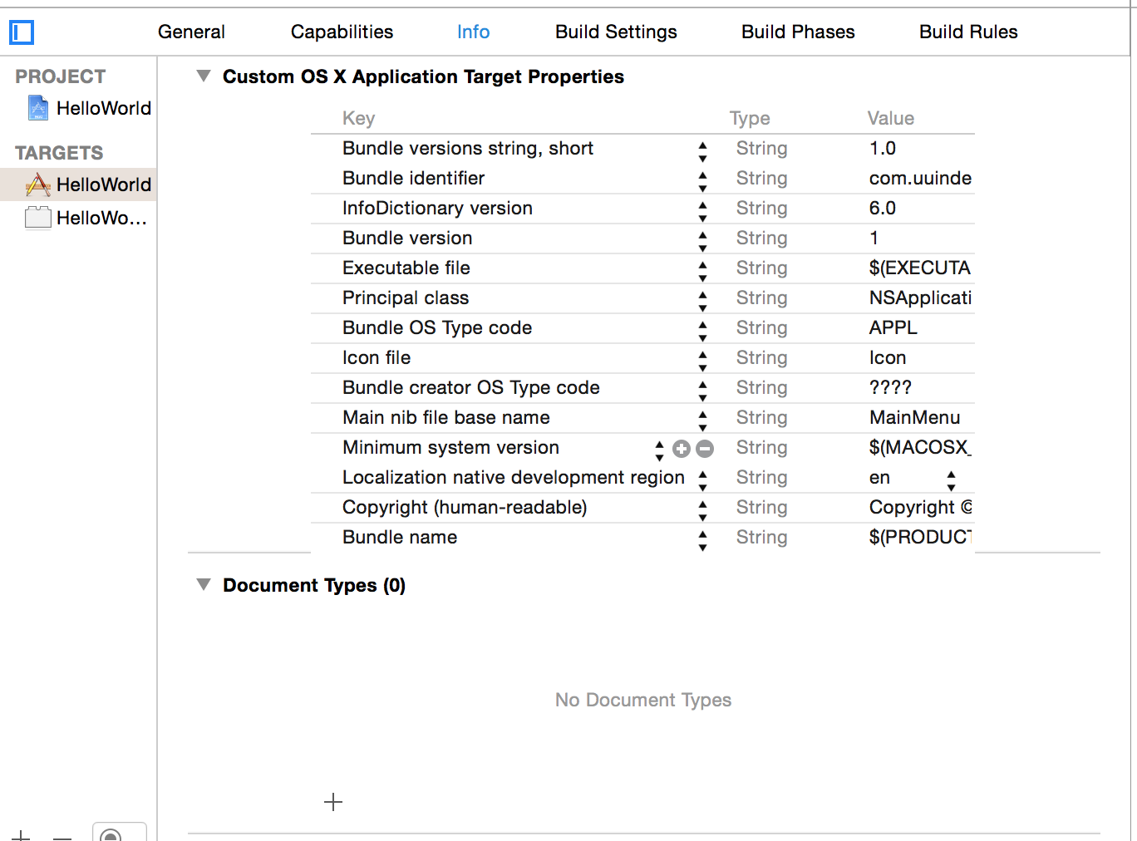This screenshot has width=1137, height=841.
Task: Open key picker for Bundle identifier row
Action: click(x=702, y=180)
